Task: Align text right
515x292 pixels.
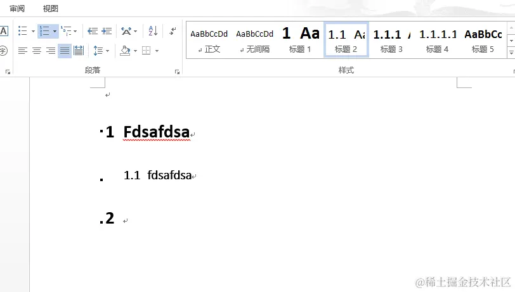Action: [51, 51]
